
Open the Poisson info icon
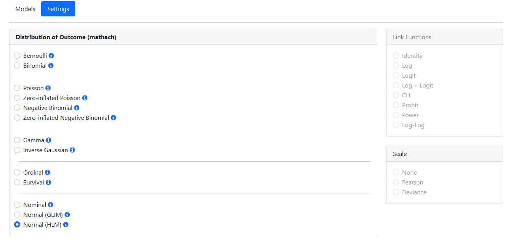click(x=48, y=88)
